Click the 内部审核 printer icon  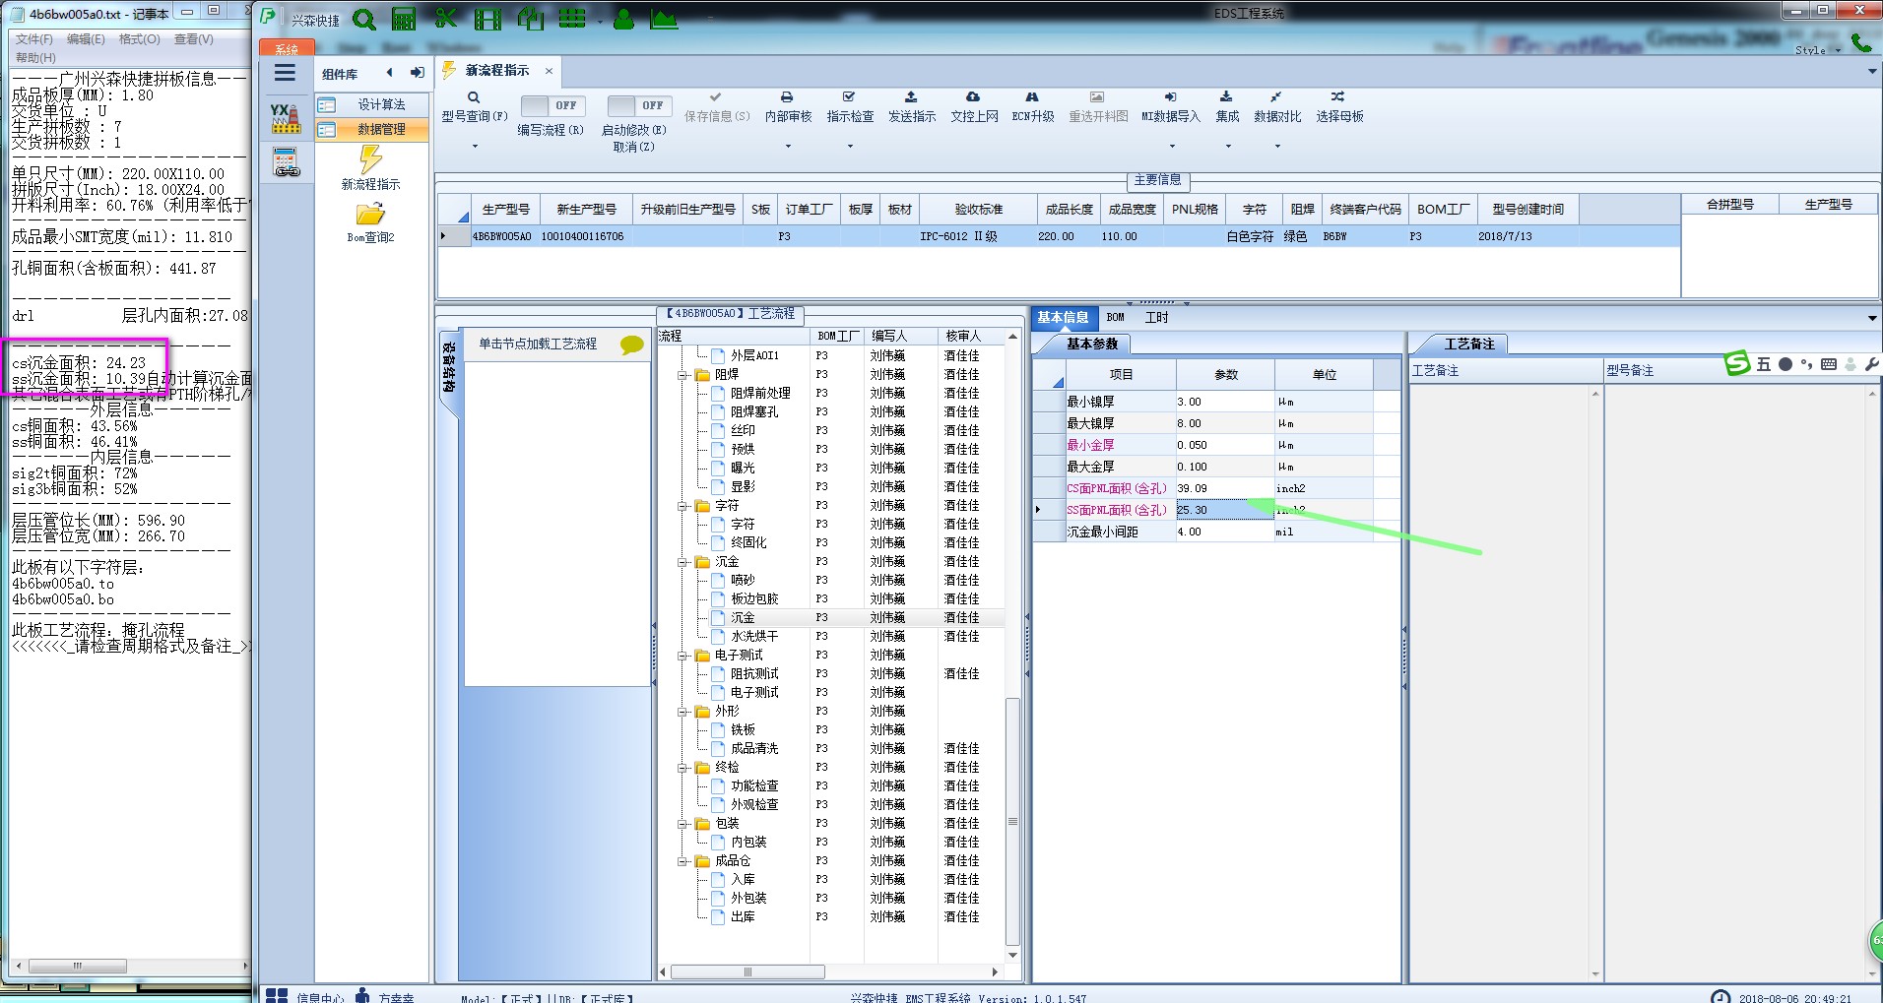coord(787,97)
